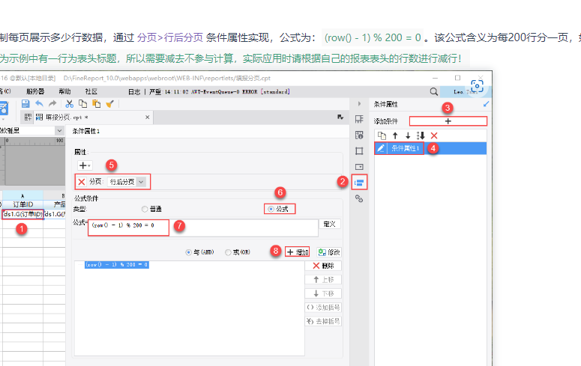Move condition attribute down with the arrow
581x366 pixels.
[x=408, y=135]
